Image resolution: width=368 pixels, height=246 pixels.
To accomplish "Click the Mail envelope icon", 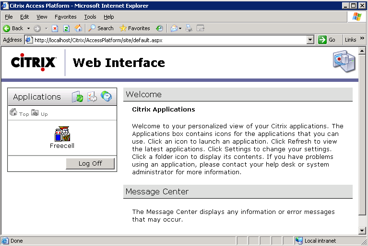I will pyautogui.click(x=174, y=29).
